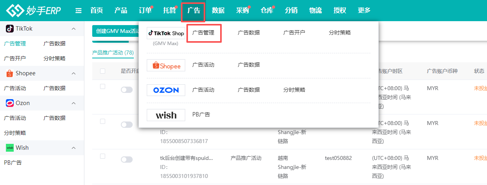Open the 仓库 top menu
The height and width of the screenshot is (185, 487).
(267, 11)
